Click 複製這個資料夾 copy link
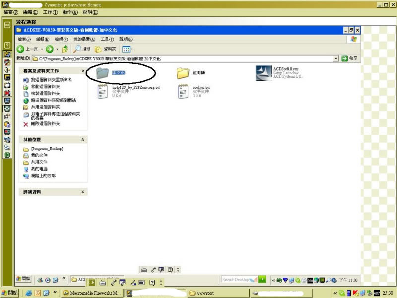Screen dimensions: 397x298 click(45, 93)
